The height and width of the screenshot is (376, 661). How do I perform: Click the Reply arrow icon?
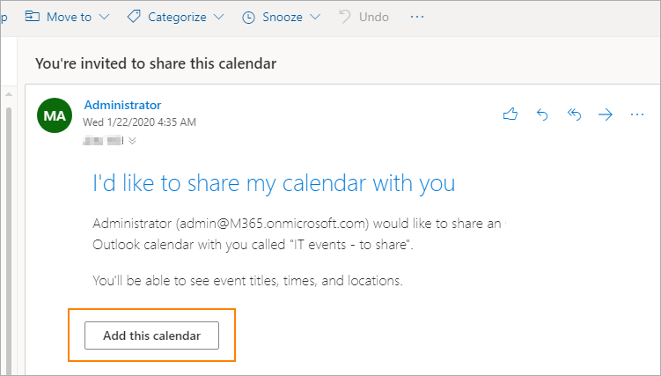[542, 114]
